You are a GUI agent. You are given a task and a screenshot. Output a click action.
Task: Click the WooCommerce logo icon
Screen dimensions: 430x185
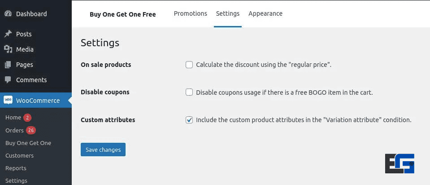[x=8, y=101]
